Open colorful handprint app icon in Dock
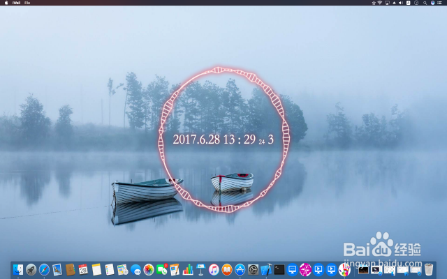This screenshot has width=447, height=279. click(x=344, y=269)
